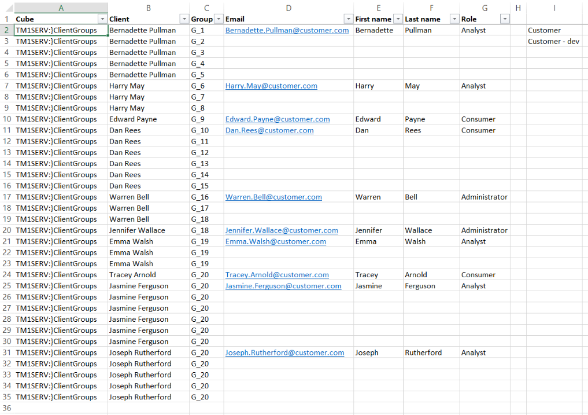Open the Cube column filter dropdown

click(102, 19)
